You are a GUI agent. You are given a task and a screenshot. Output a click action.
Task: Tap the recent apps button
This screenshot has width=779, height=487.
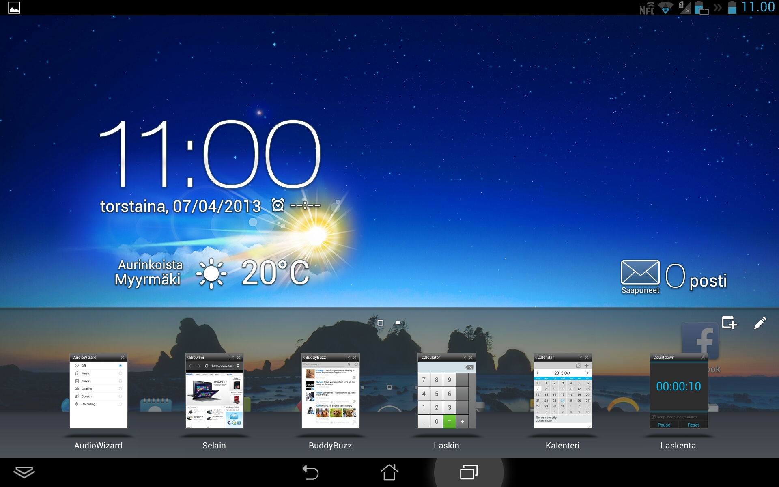(x=469, y=472)
